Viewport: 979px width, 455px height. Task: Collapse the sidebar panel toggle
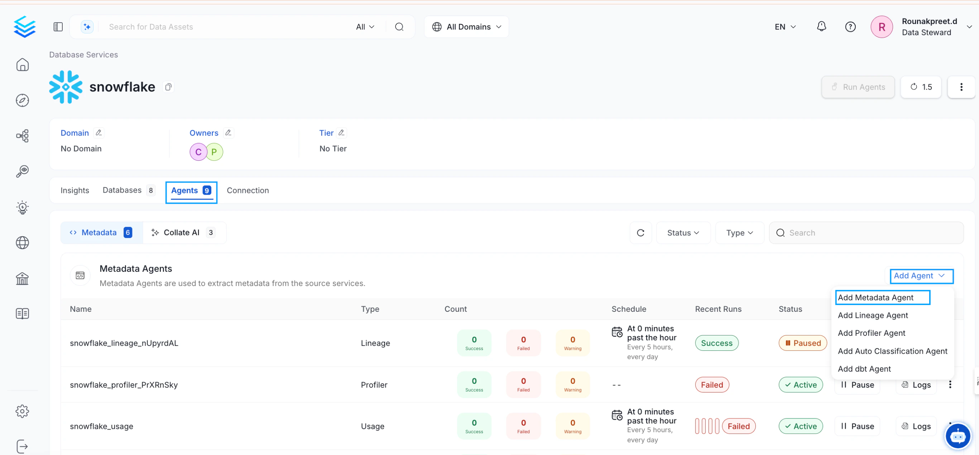click(x=58, y=26)
